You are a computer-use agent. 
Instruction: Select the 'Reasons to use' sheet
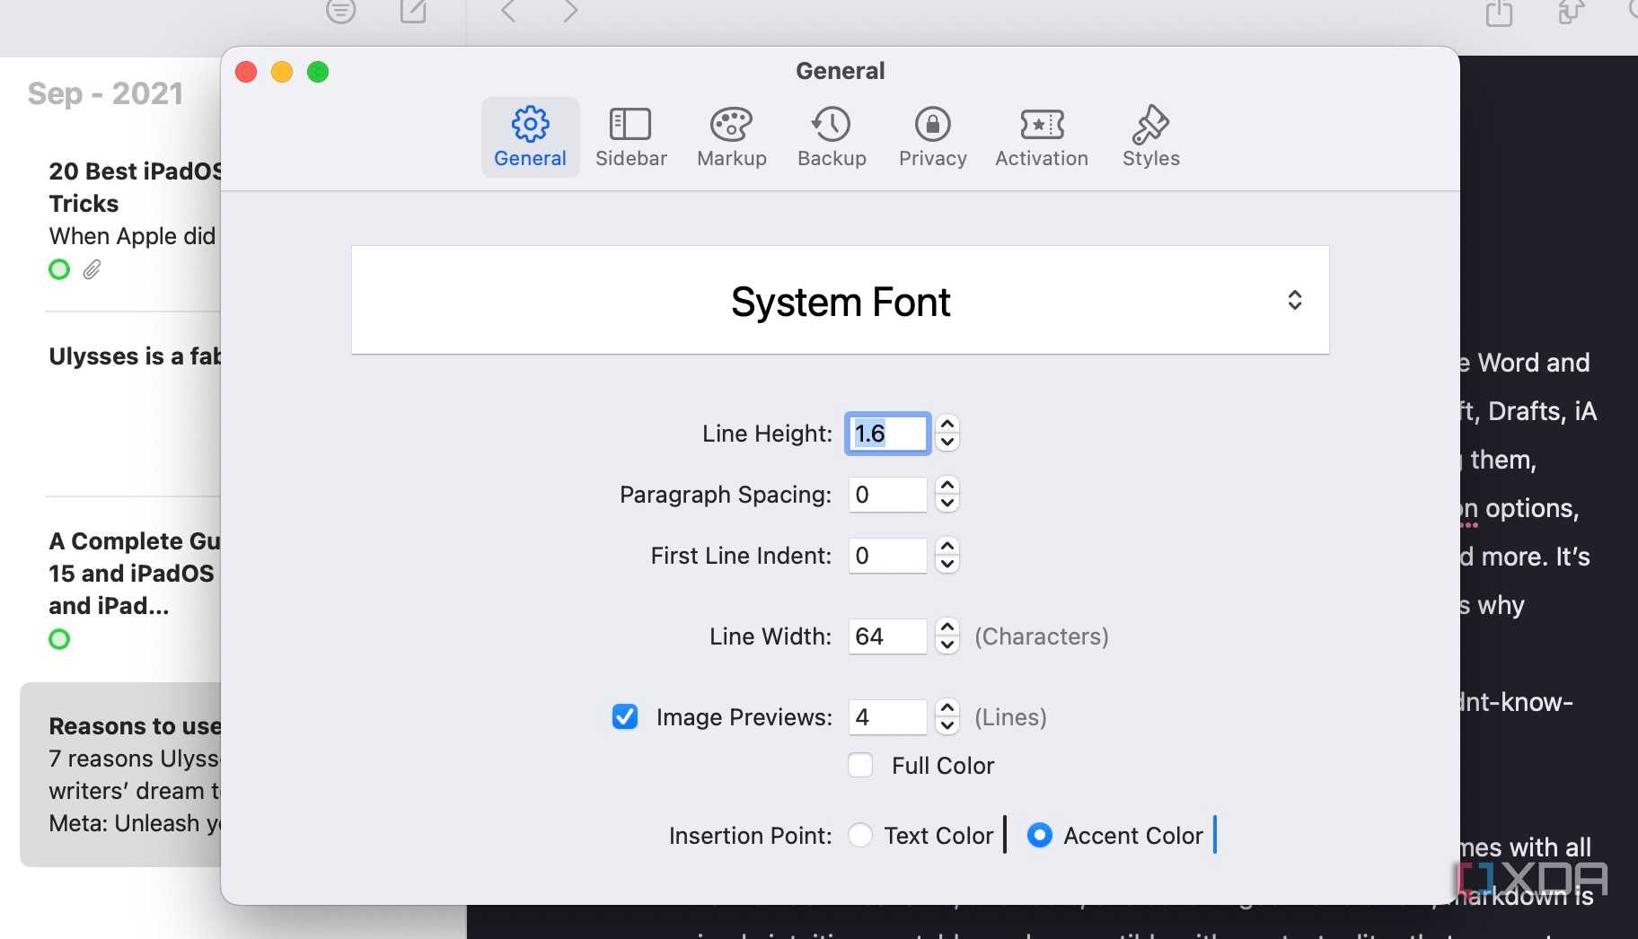tap(121, 774)
